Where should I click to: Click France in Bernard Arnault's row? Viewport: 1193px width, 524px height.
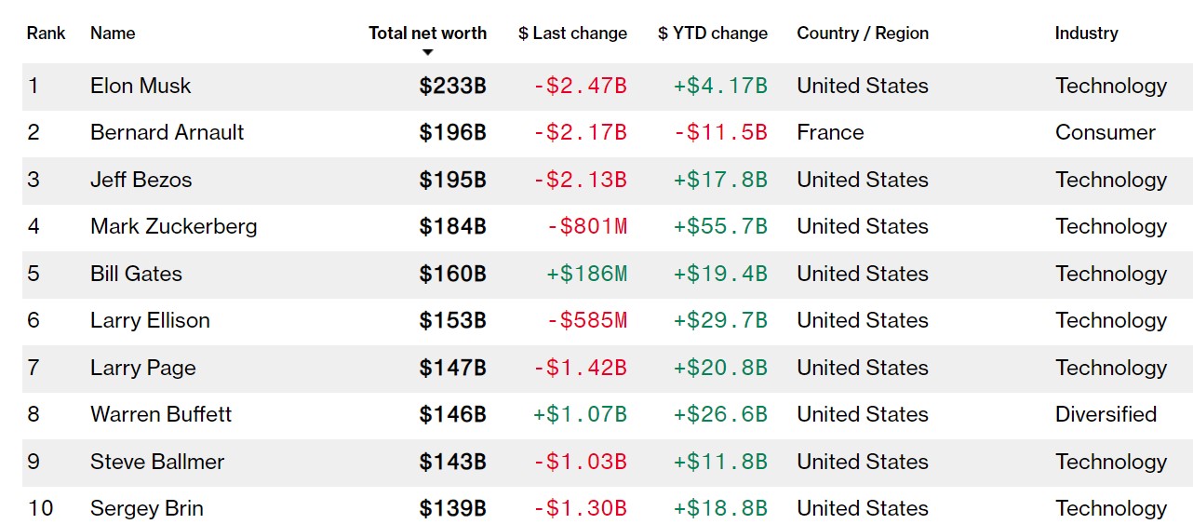click(830, 133)
